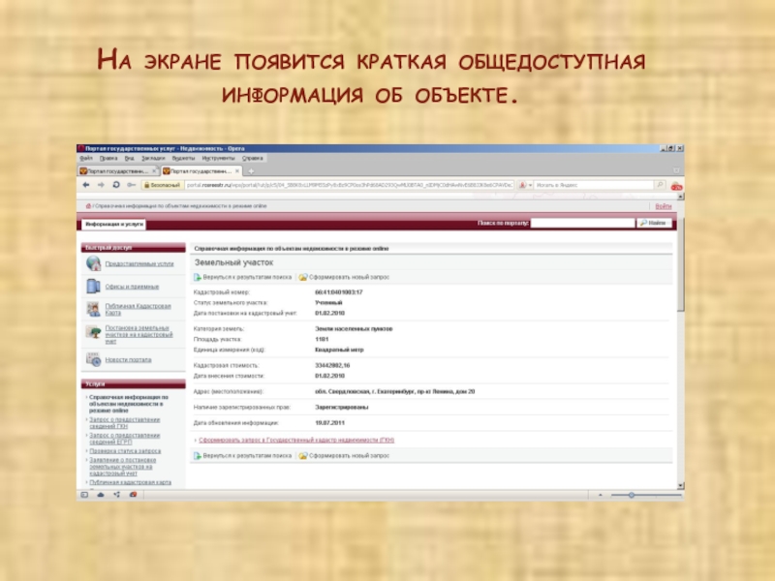
Task: Click the Opera Unite icon in status bar
Action: pyautogui.click(x=116, y=495)
